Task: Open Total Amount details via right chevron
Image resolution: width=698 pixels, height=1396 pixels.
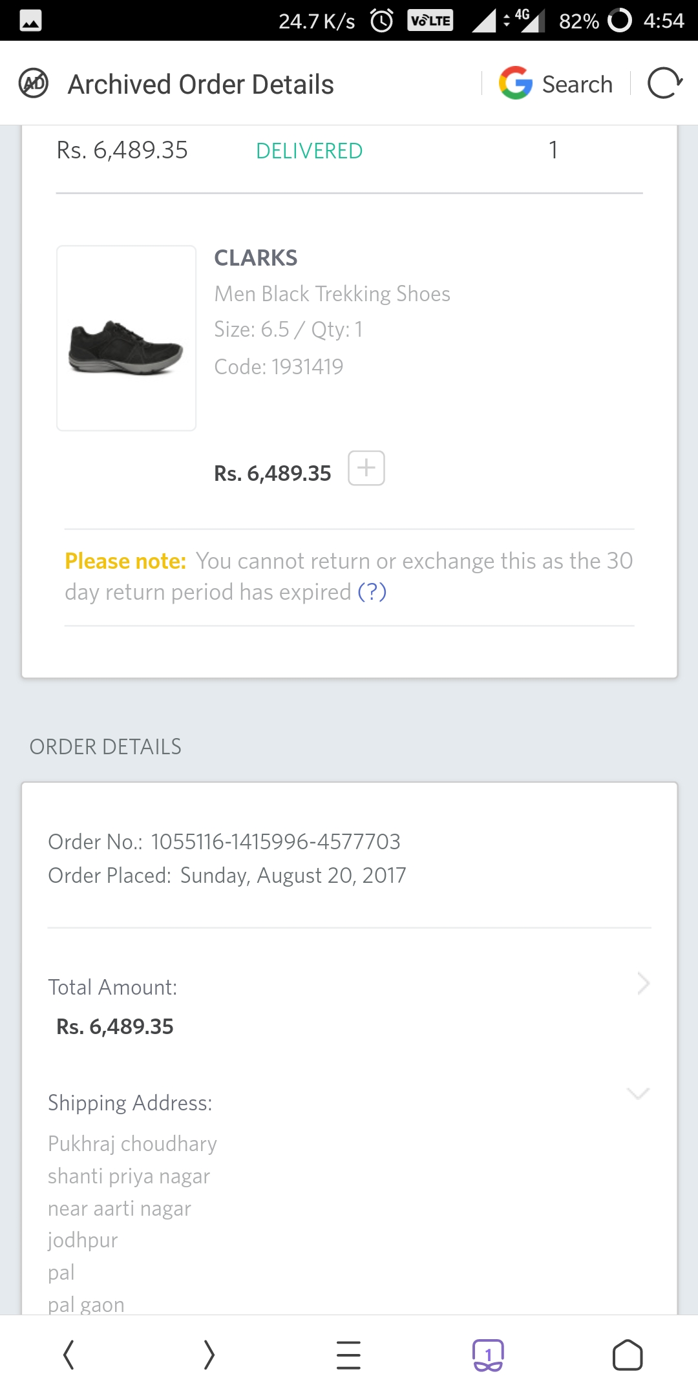Action: 643,984
